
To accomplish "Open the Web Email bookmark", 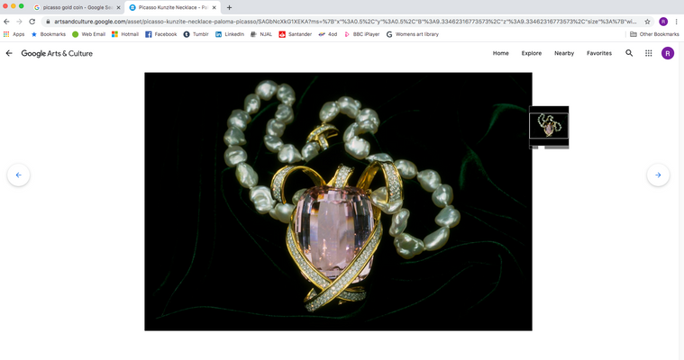I will click(x=88, y=34).
